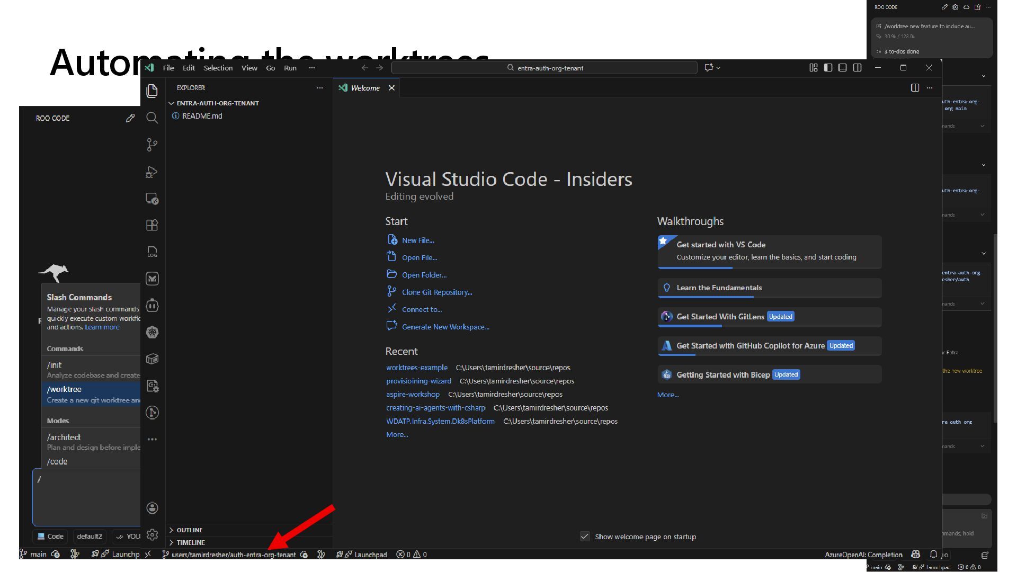Image resolution: width=1017 pixels, height=572 pixels.
Task: Click the entra-auth-org-tenant command center search box
Action: (x=545, y=68)
